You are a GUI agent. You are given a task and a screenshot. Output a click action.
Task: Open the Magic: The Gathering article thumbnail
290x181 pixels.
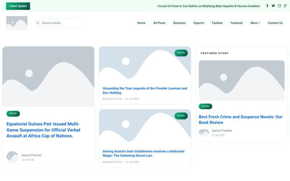tap(145, 128)
